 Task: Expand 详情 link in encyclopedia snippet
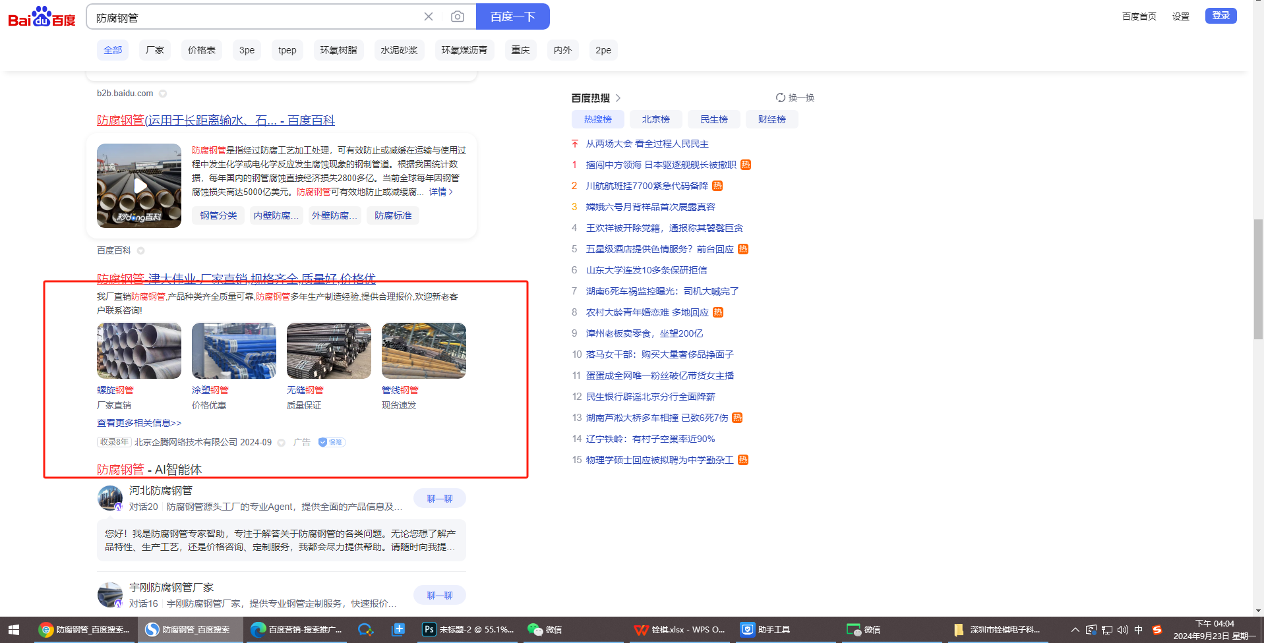(440, 192)
